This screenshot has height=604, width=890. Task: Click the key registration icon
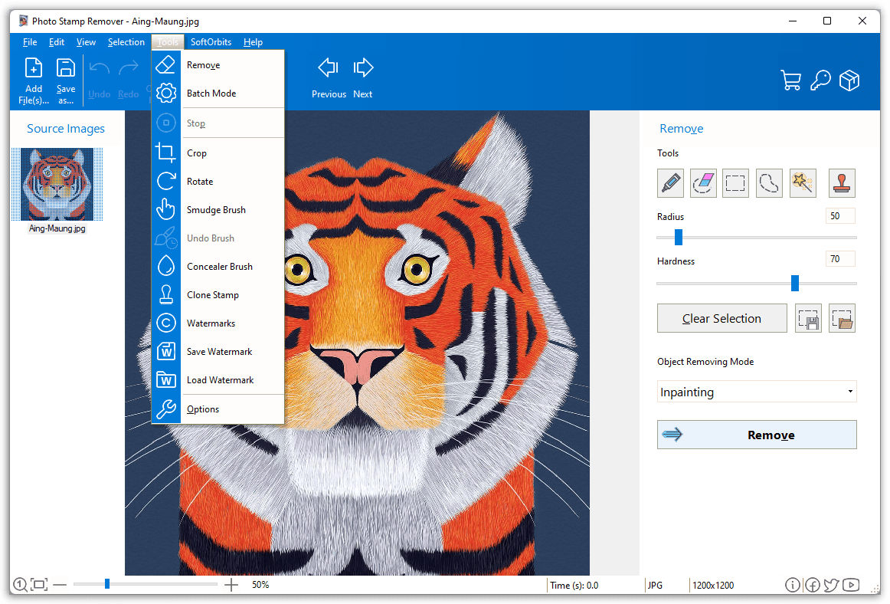(x=820, y=80)
